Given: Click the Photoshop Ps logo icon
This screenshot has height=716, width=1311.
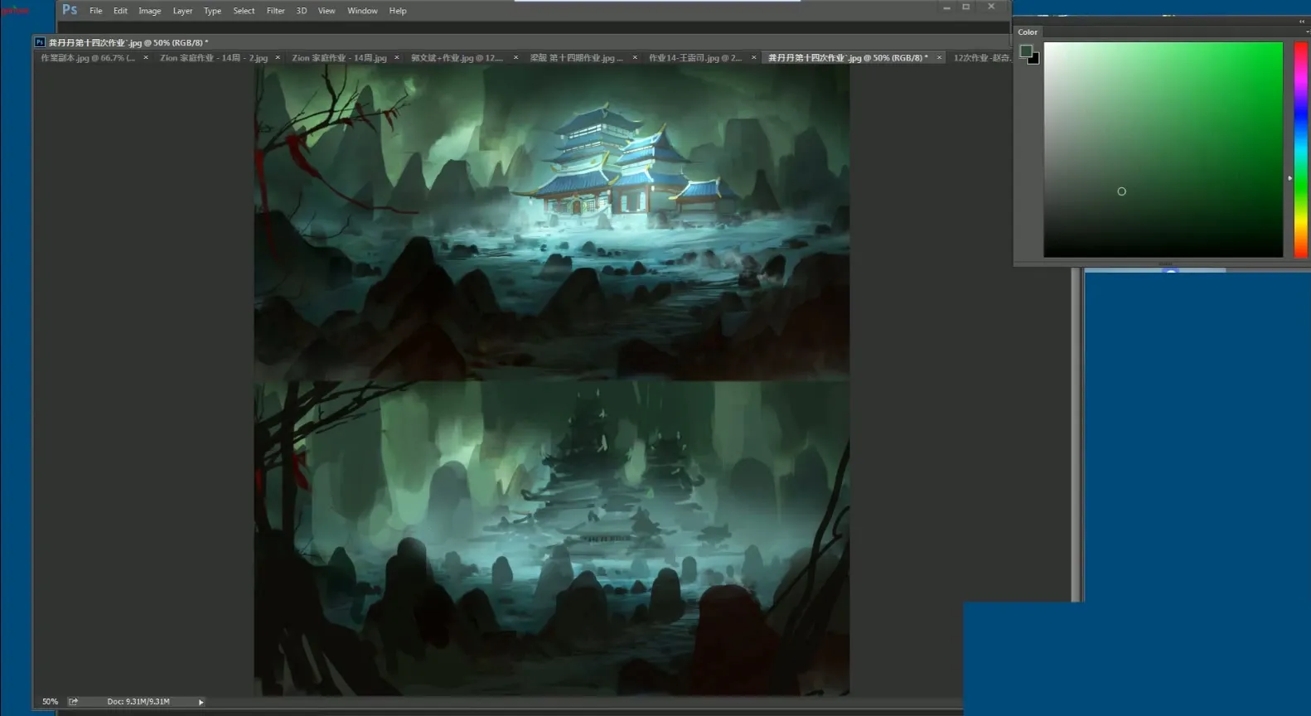Looking at the screenshot, I should pos(70,10).
